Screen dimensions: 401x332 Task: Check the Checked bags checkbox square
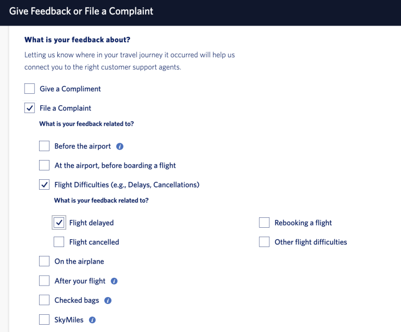click(x=44, y=300)
